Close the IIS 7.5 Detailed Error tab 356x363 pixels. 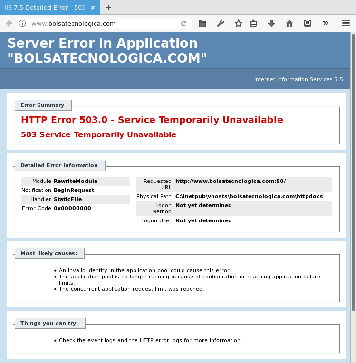[93, 8]
